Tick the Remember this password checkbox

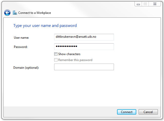pos(56,60)
